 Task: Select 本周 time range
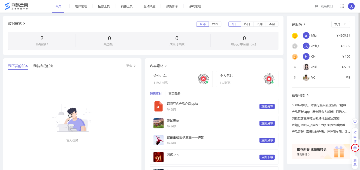259,24
